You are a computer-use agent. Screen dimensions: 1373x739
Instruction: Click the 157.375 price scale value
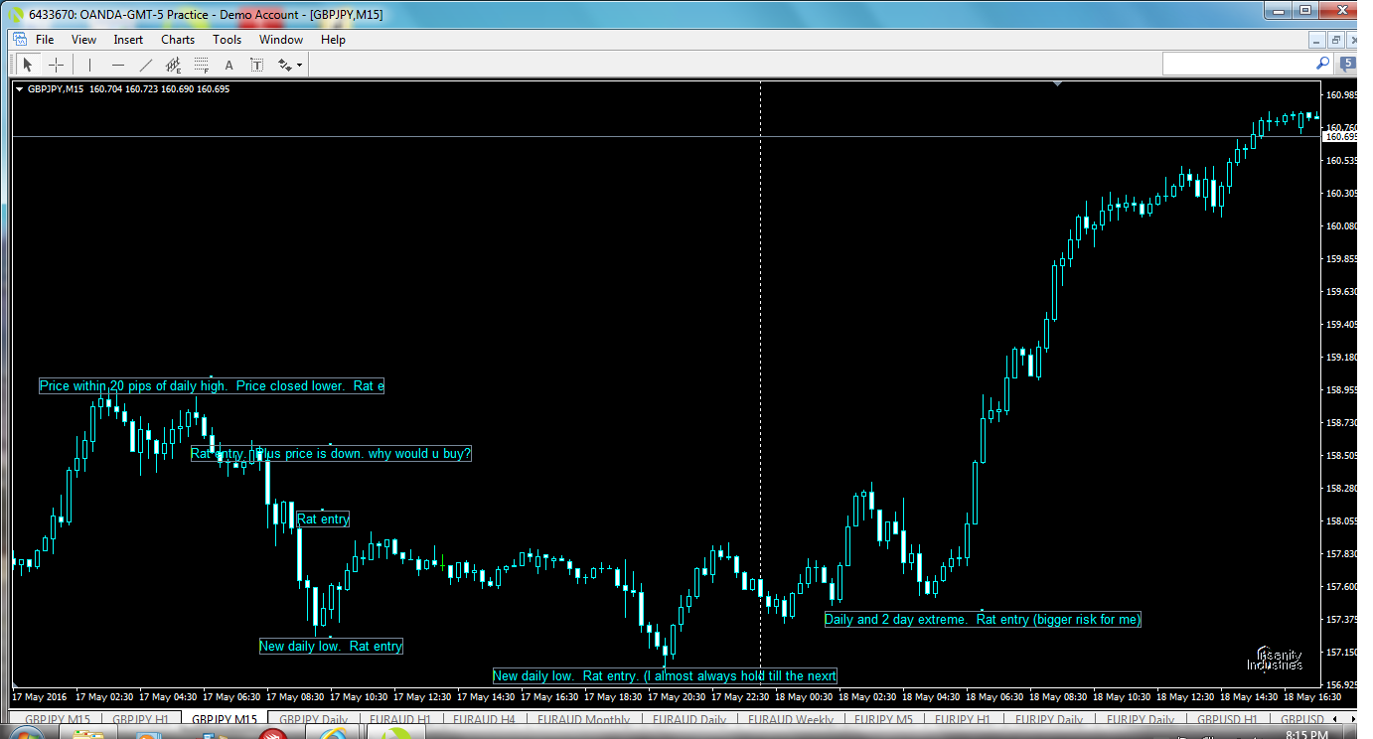point(1341,619)
